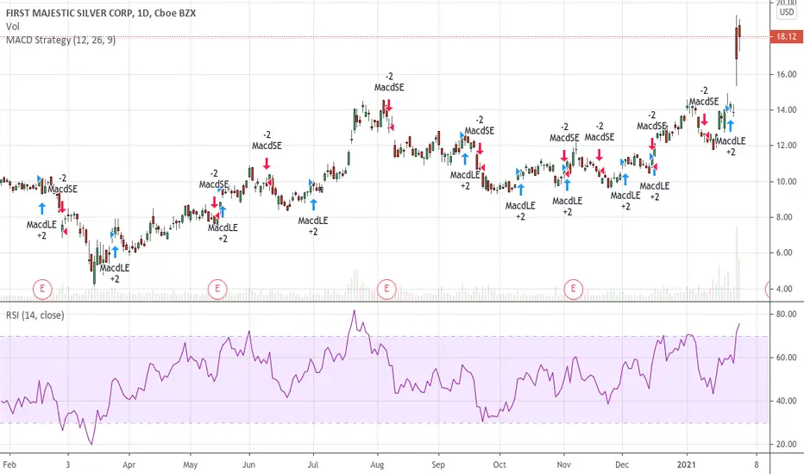Viewport: 804px width, 474px height.
Task: Click the 10.00 price axis label
Action: 786,181
